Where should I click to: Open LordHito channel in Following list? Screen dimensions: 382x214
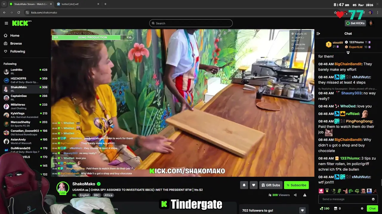(x=25, y=71)
